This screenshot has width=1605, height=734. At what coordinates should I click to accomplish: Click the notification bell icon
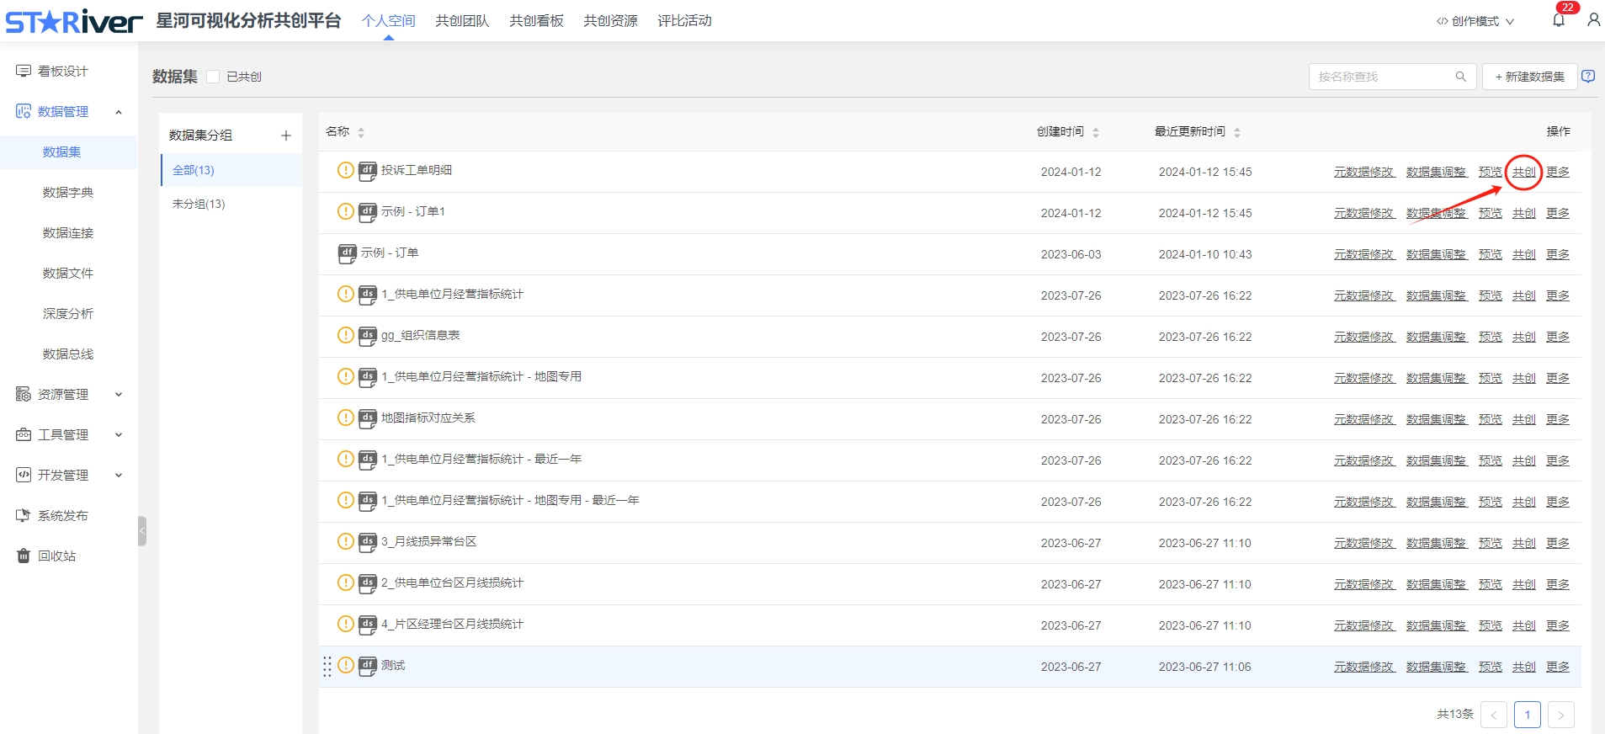click(x=1558, y=20)
